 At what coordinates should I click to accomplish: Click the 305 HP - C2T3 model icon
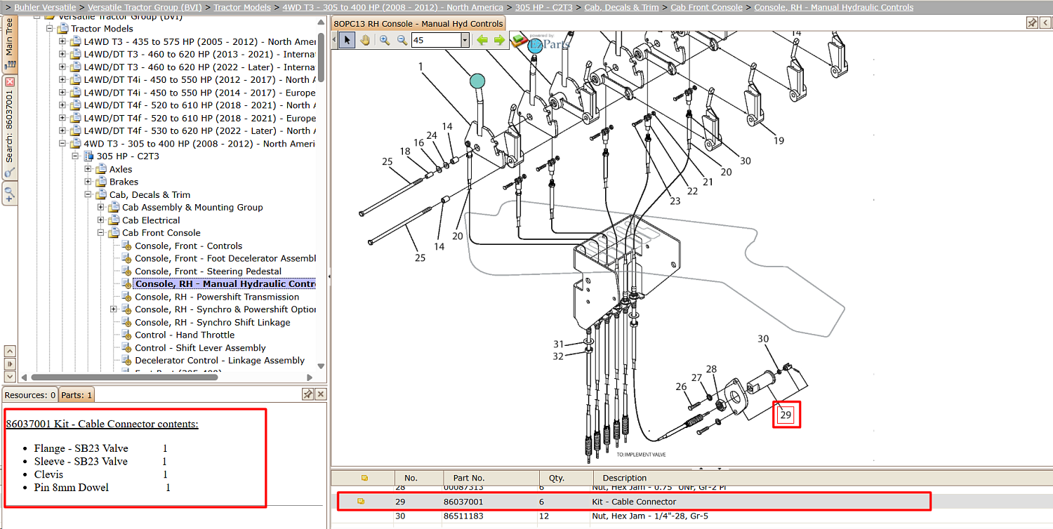click(89, 156)
